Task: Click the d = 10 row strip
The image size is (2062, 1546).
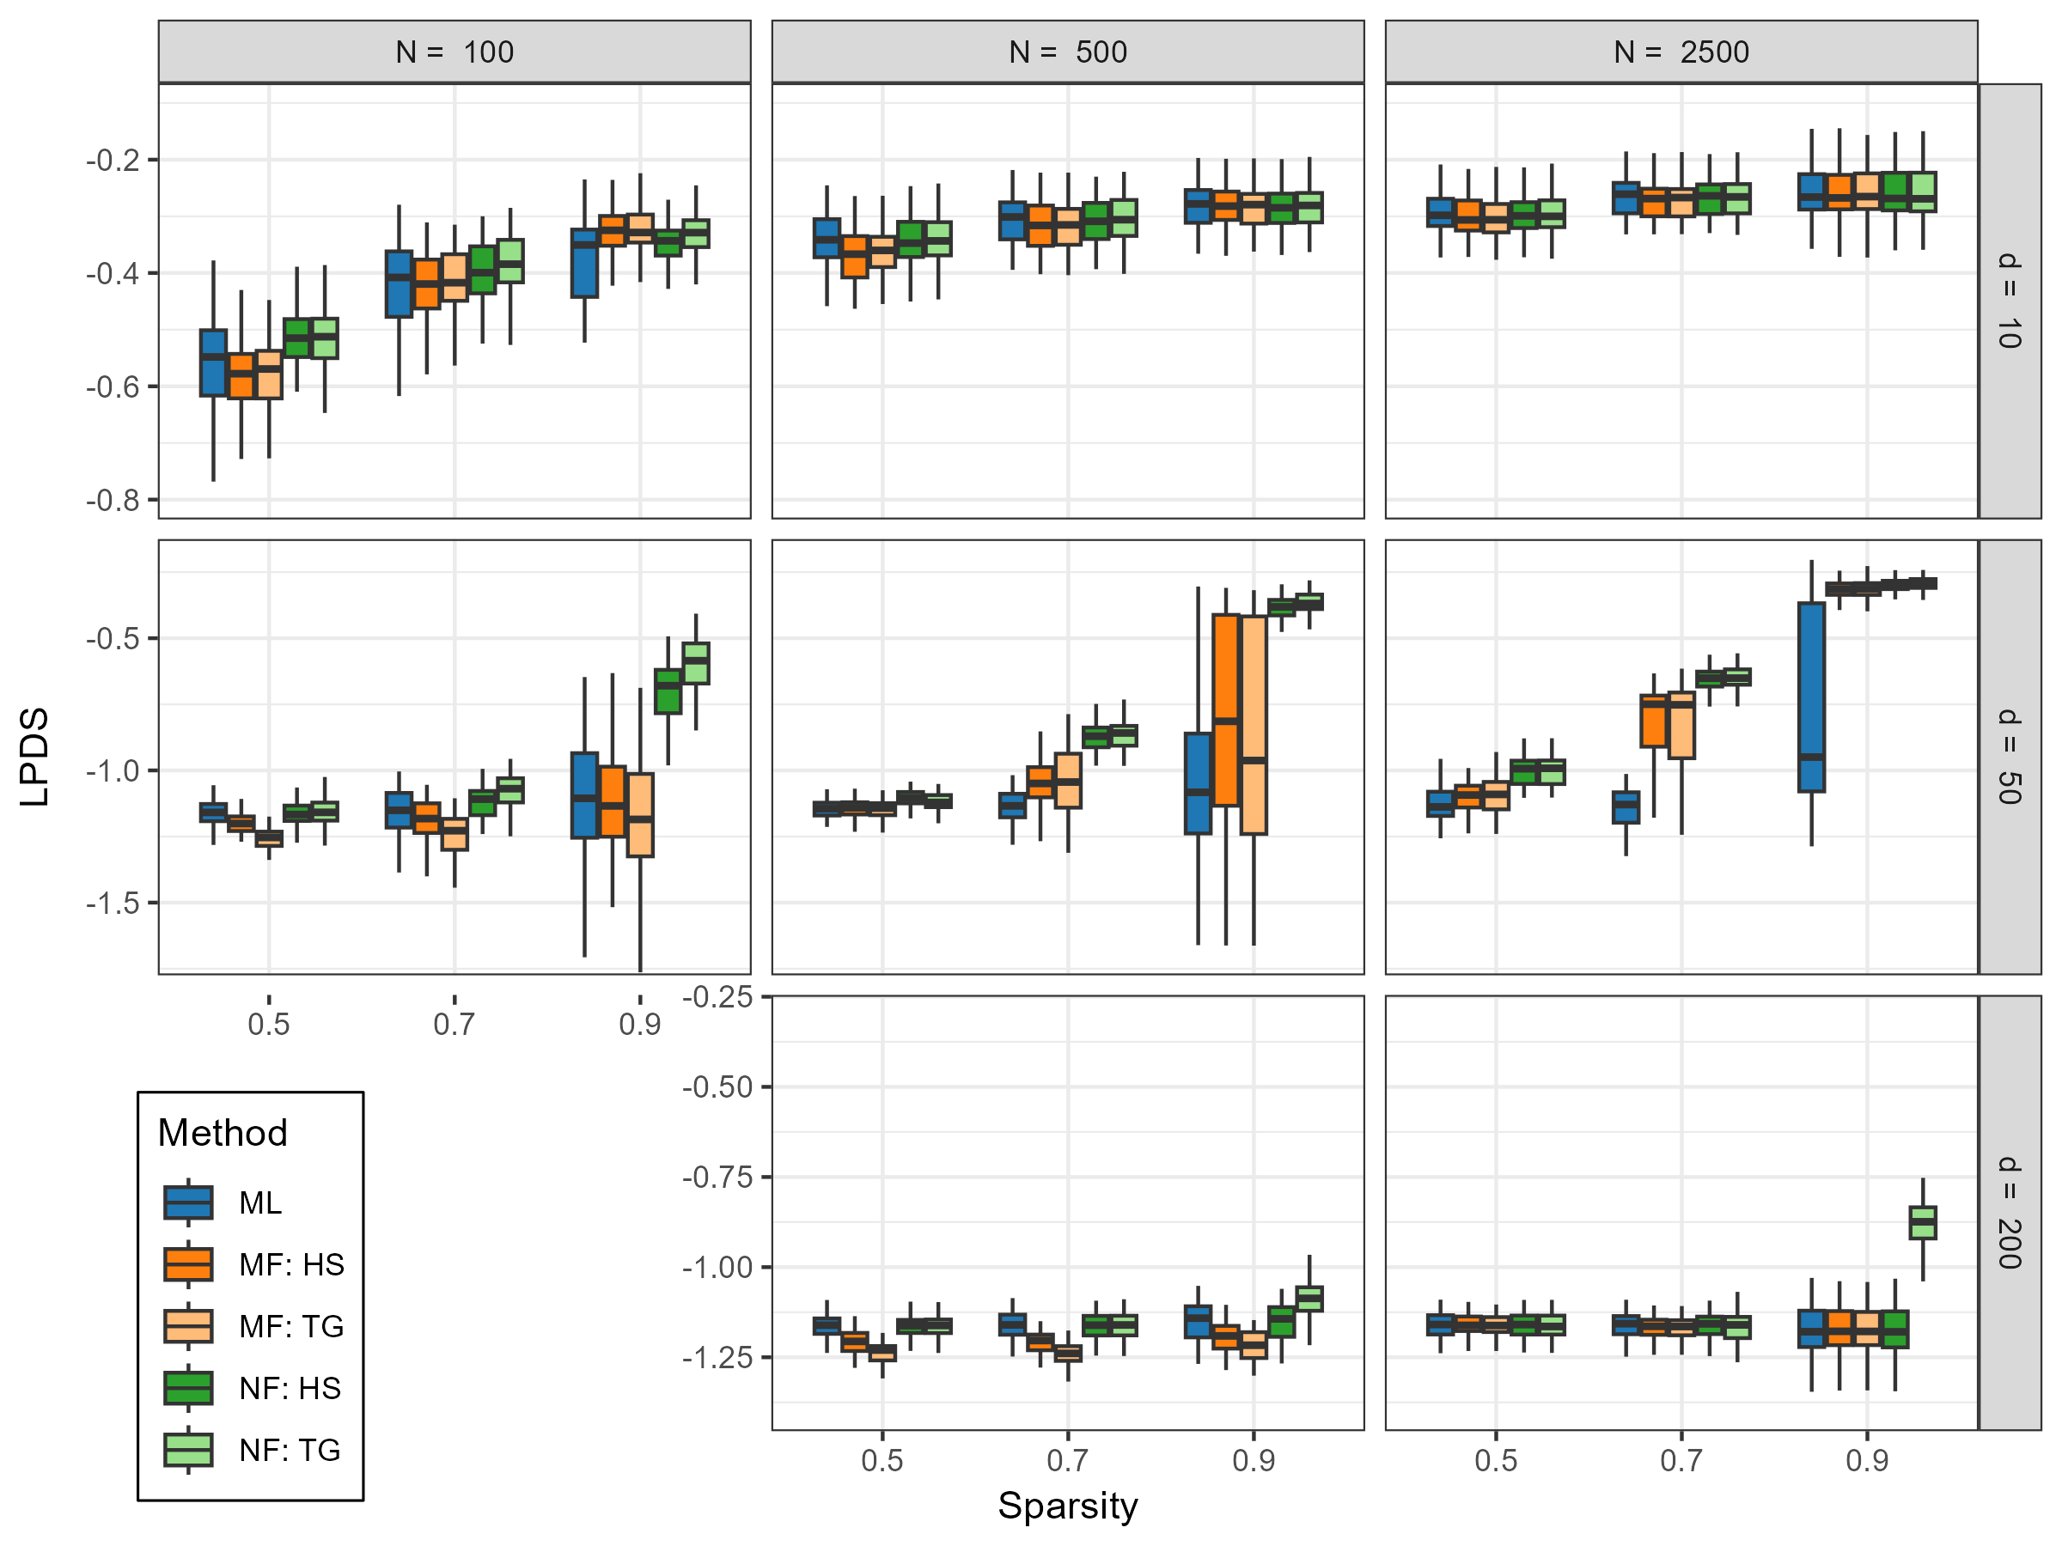Action: pyautogui.click(x=2009, y=301)
